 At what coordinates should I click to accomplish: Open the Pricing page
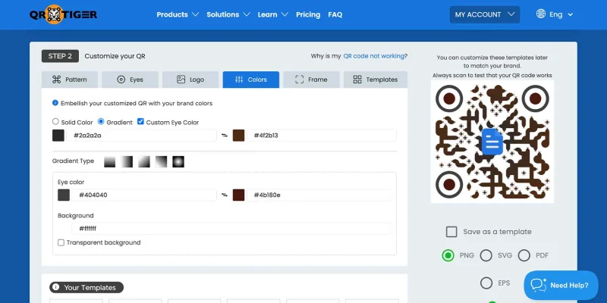click(308, 14)
